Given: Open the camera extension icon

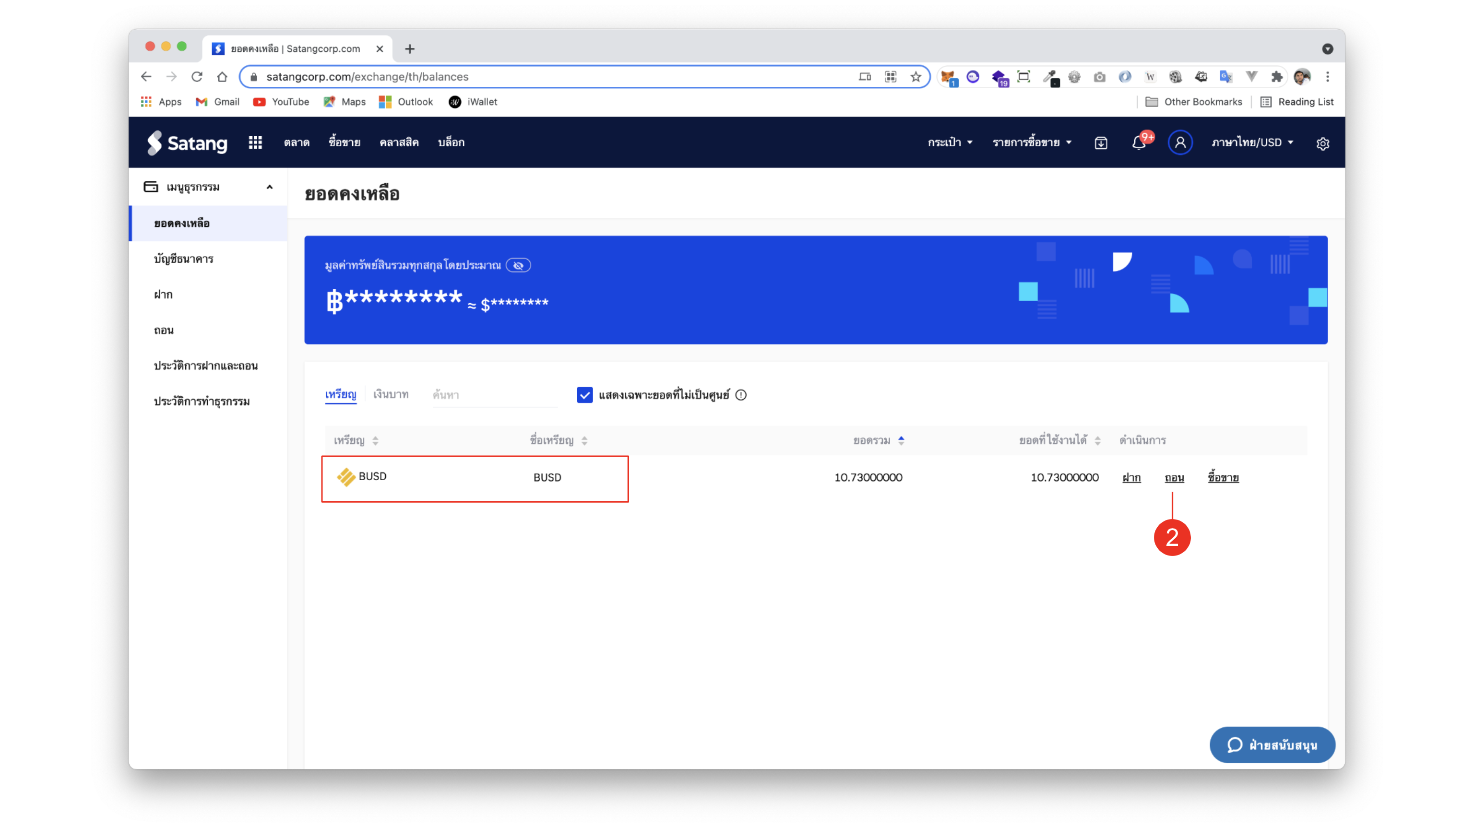Looking at the screenshot, I should click(x=1100, y=77).
